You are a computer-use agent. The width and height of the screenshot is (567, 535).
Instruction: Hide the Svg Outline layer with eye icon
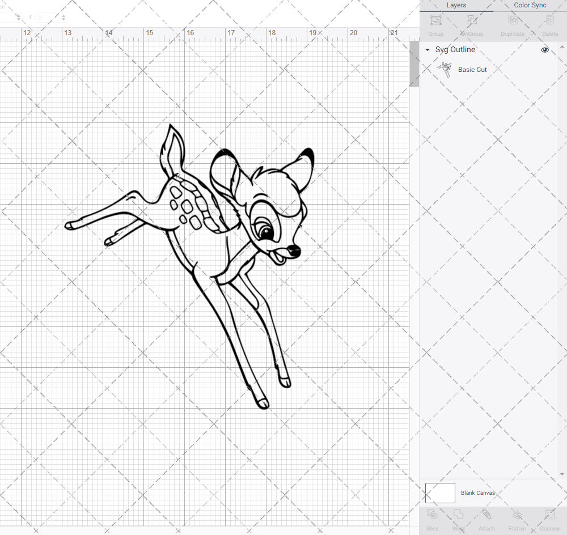point(544,50)
